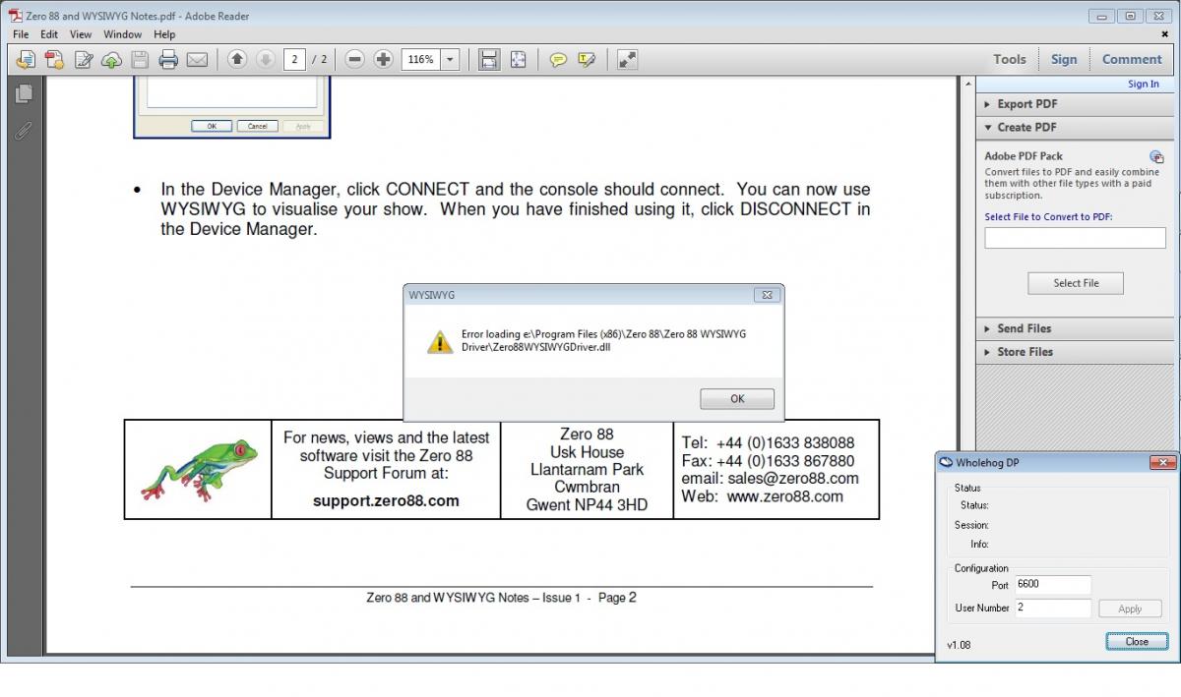Click the Wholehog DP title bar icon

947,462
